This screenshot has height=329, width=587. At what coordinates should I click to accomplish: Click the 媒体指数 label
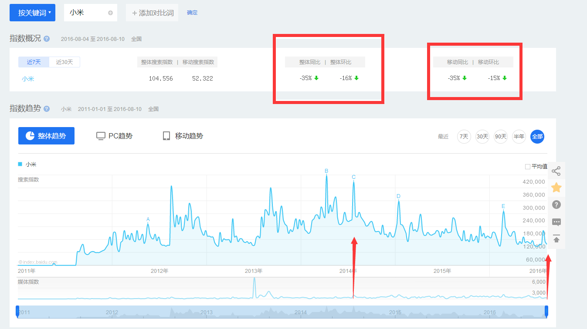point(28,282)
